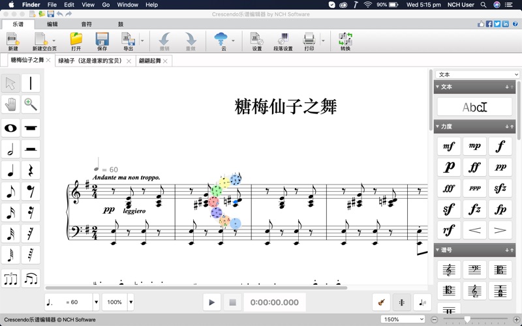Viewport: 522px width, 326px height.
Task: Collapse the 力度 dynamics panel
Action: [438, 126]
